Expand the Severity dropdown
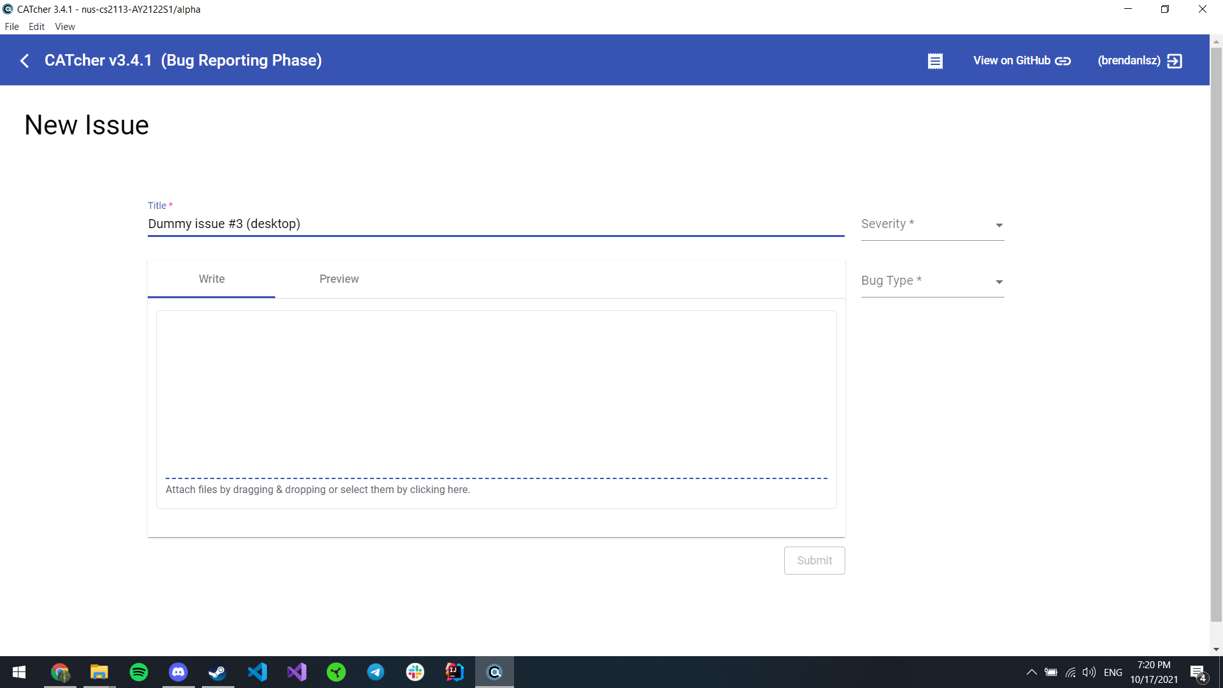This screenshot has height=688, width=1223. click(x=932, y=225)
